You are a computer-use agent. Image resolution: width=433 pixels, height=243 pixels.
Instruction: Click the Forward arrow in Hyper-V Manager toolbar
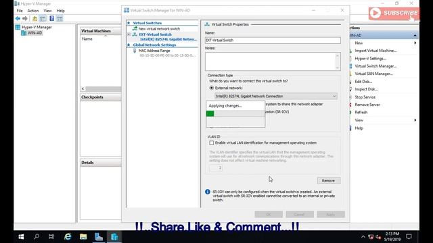point(25,18)
